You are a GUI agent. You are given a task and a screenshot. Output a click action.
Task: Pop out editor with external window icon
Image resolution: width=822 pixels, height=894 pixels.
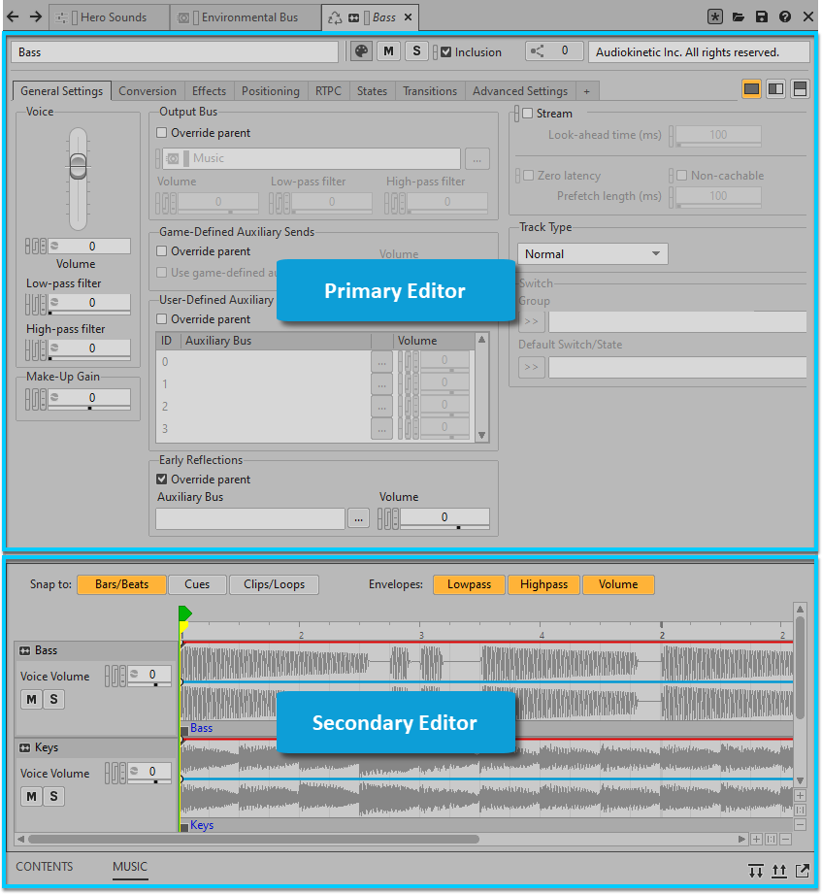pyautogui.click(x=802, y=870)
